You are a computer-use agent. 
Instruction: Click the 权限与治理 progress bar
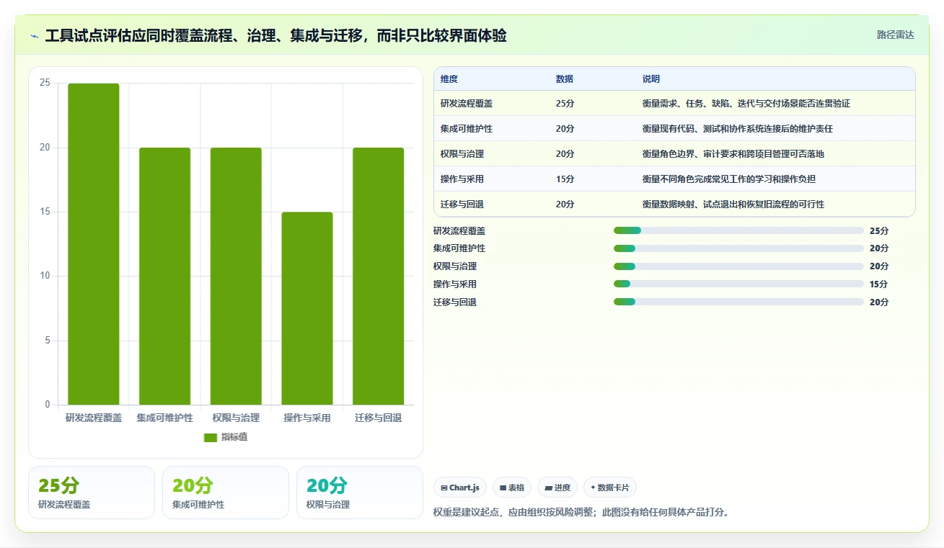tap(738, 266)
